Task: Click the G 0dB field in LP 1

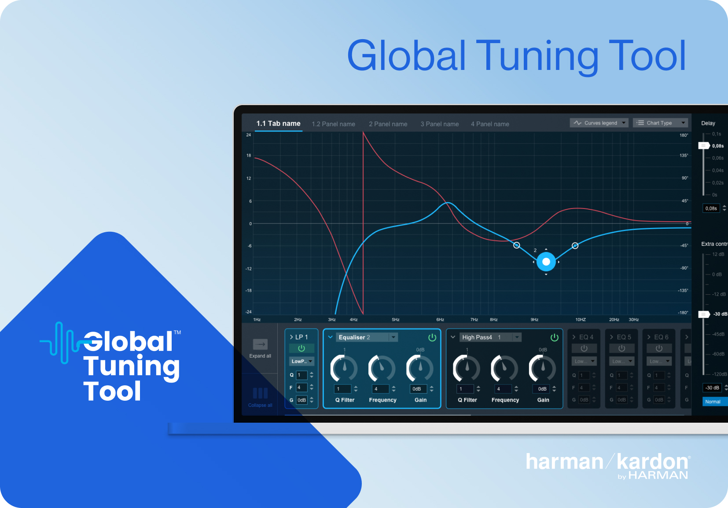Action: click(301, 400)
